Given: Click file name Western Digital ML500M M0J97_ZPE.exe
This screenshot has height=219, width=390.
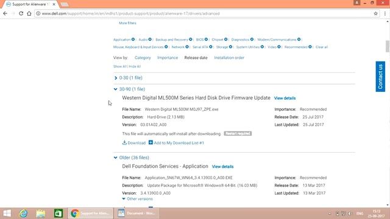Looking at the screenshot, I should tap(182, 109).
